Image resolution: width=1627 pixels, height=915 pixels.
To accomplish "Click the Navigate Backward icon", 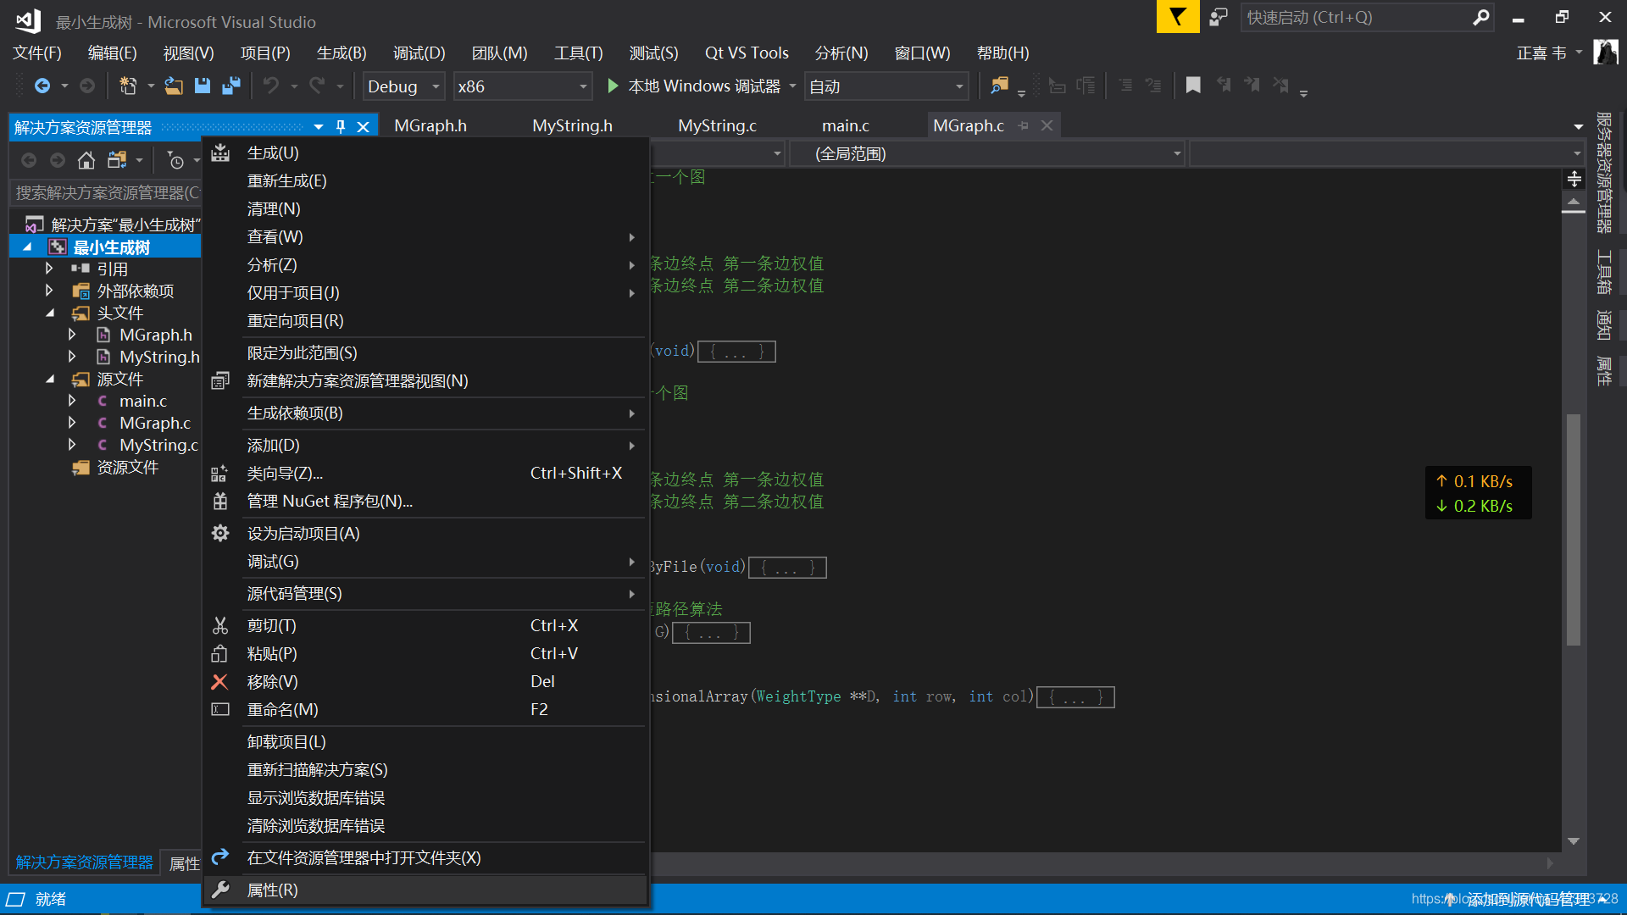I will (x=42, y=86).
